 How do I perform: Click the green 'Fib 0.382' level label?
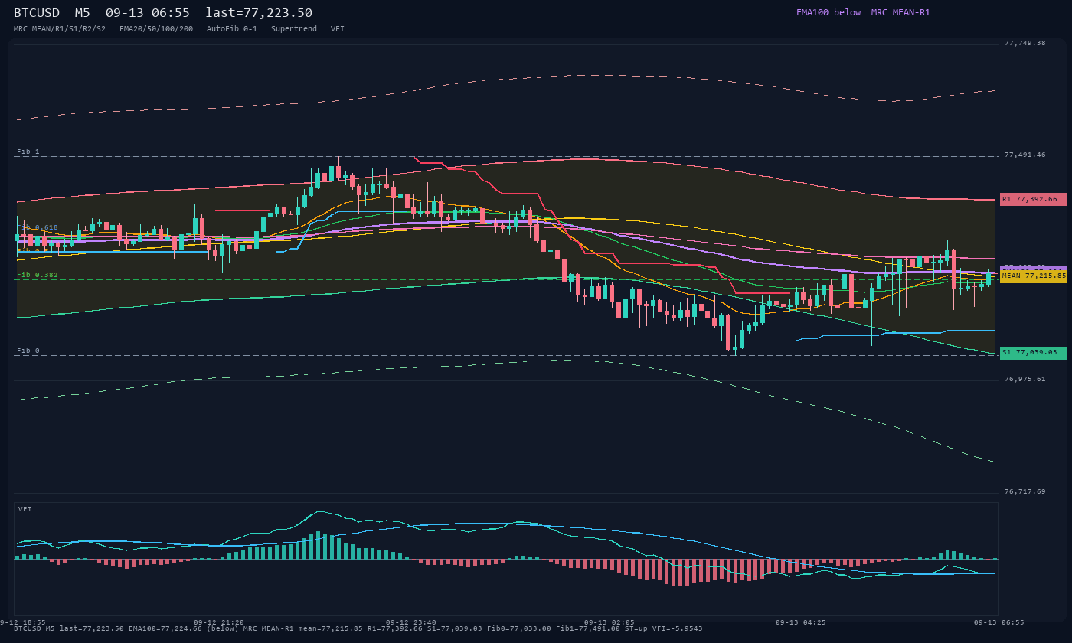tap(38, 275)
